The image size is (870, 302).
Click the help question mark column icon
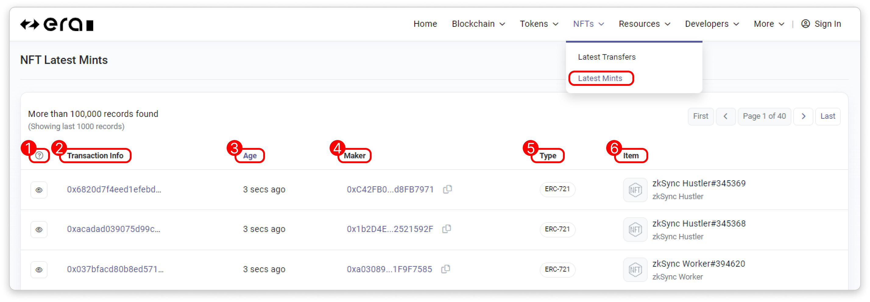click(39, 156)
